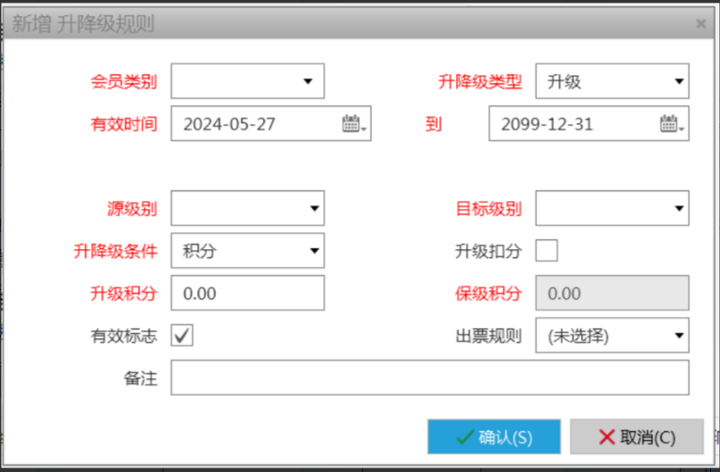Click the 2099-12-31 end date field
The width and height of the screenshot is (720, 472).
(x=571, y=125)
